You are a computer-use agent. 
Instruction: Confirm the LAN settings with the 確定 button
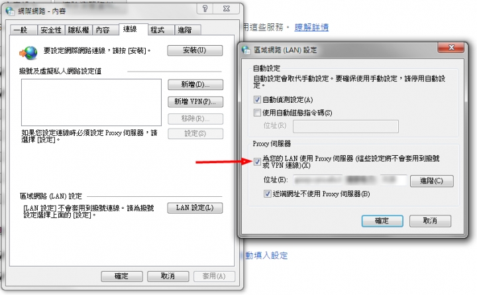click(382, 221)
